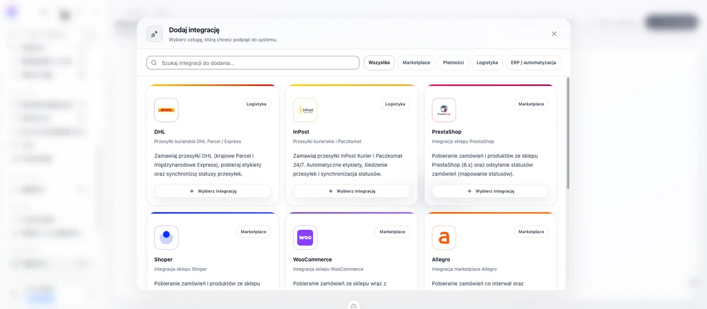The height and width of the screenshot is (309, 707).
Task: Click the DHL logo icon
Action: [166, 110]
